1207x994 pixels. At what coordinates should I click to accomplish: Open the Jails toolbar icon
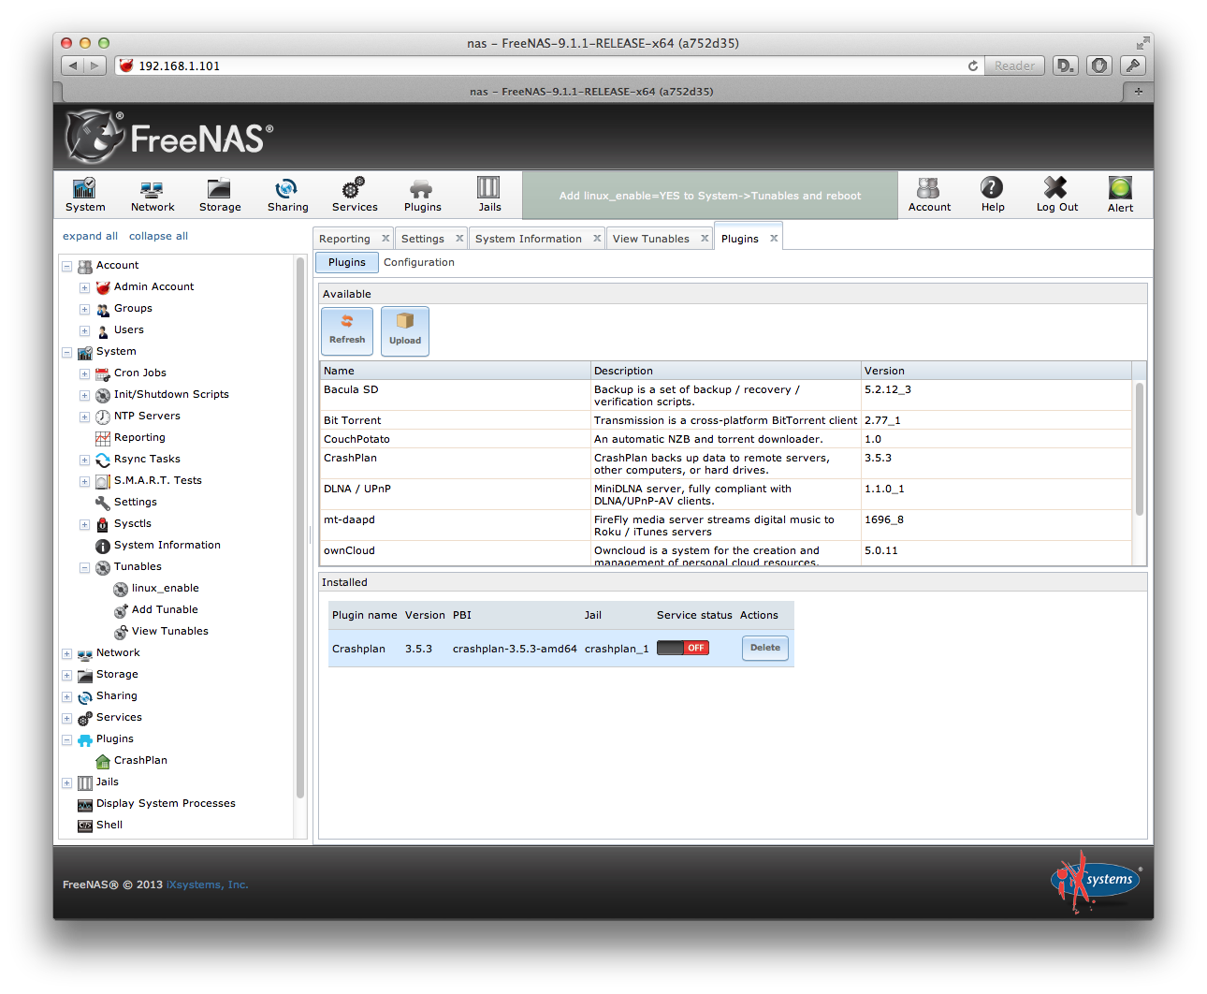point(489,195)
